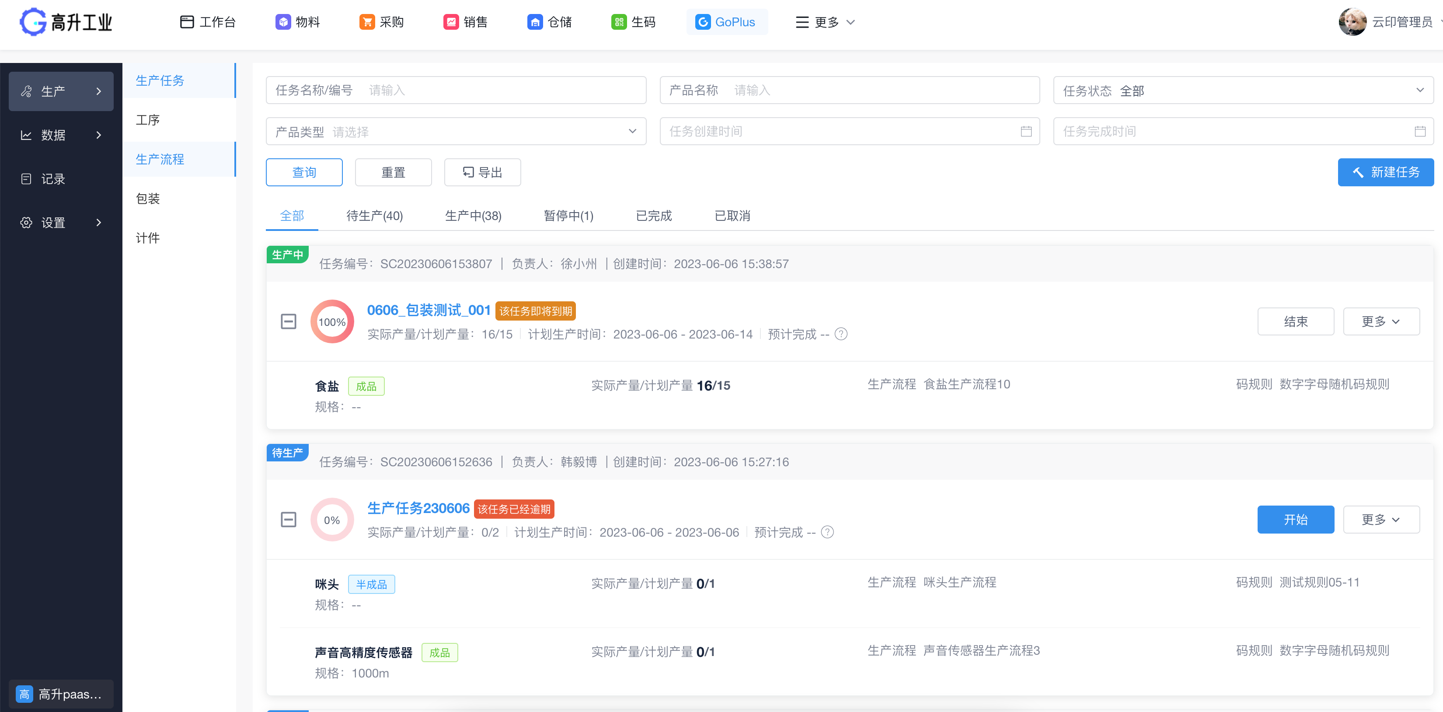
Task: Click the 100% progress ring
Action: [x=332, y=321]
